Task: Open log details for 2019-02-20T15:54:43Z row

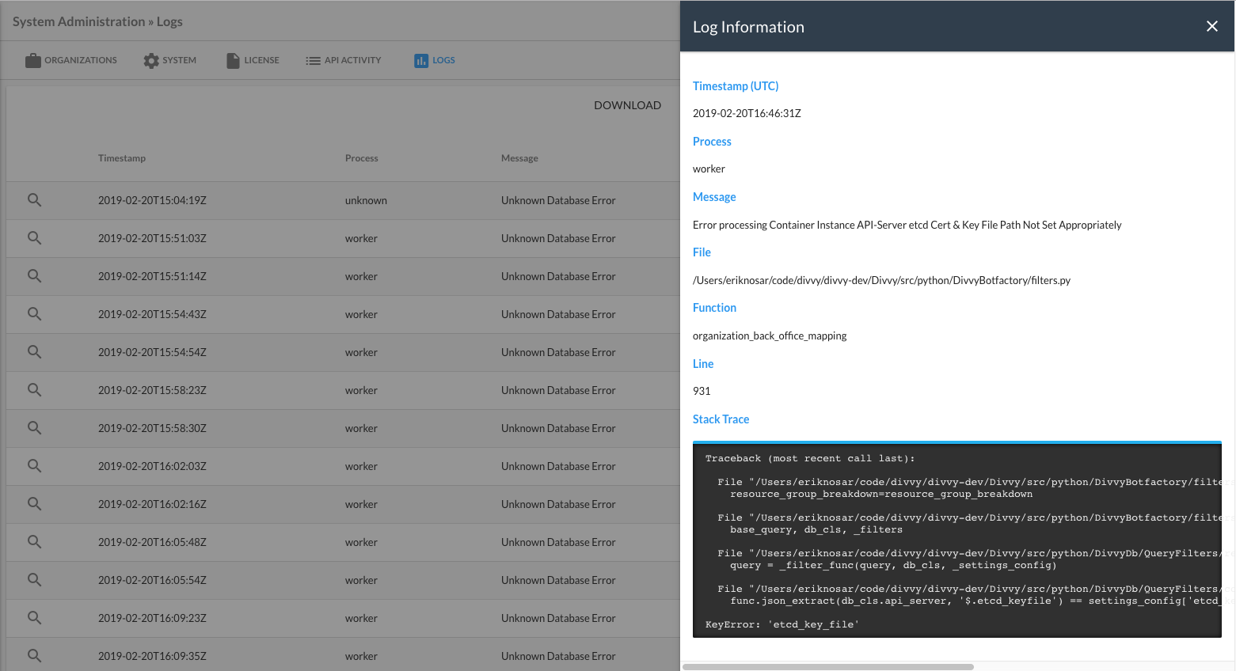Action: [34, 314]
